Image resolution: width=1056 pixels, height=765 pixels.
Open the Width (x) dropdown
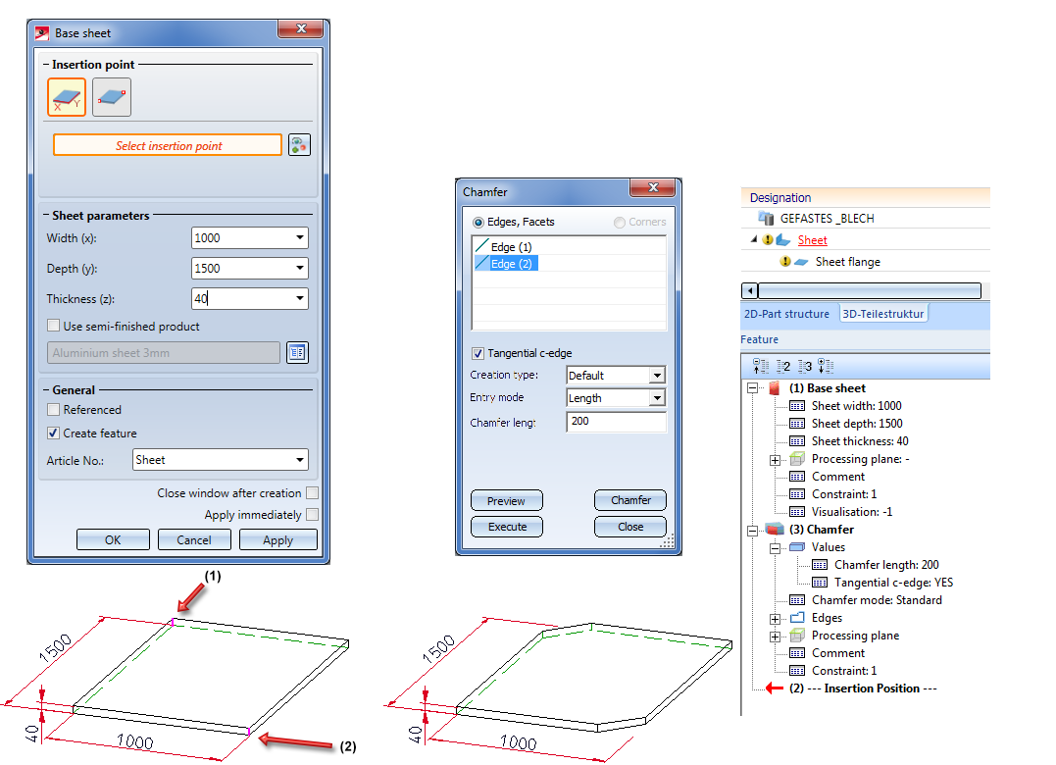click(299, 238)
